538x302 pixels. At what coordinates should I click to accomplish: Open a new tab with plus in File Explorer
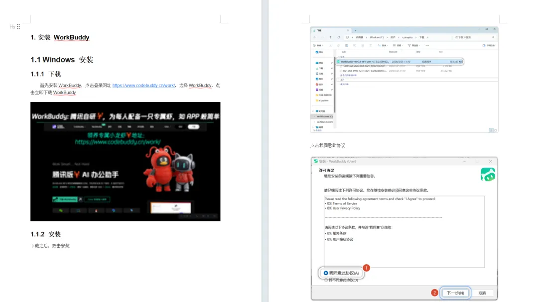click(x=356, y=30)
